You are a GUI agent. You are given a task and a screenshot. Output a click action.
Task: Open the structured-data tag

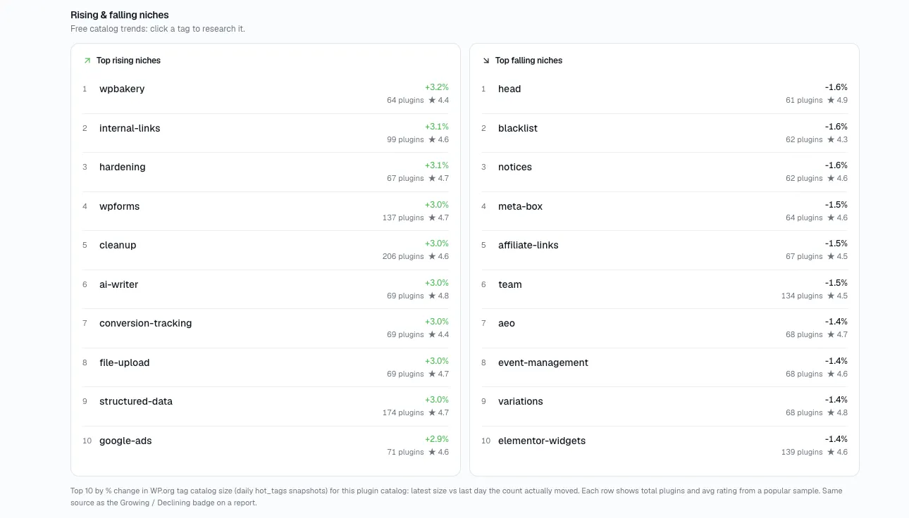[x=136, y=401]
